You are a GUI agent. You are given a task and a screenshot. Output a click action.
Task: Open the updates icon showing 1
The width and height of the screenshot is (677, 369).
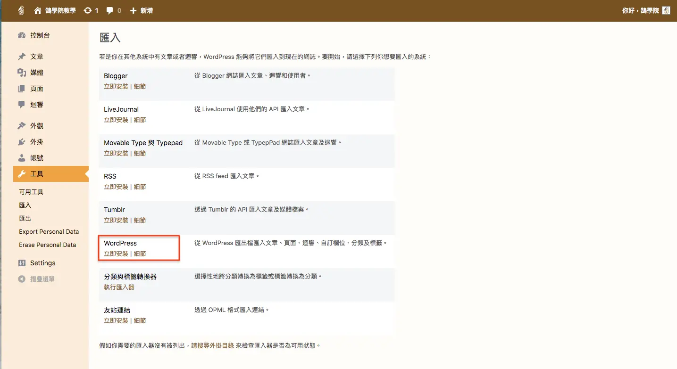87,10
